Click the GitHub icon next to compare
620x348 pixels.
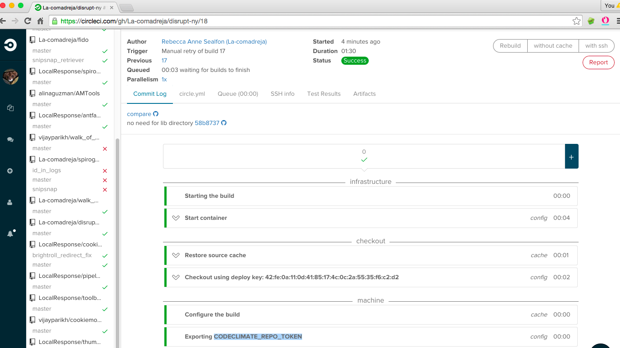tap(156, 114)
